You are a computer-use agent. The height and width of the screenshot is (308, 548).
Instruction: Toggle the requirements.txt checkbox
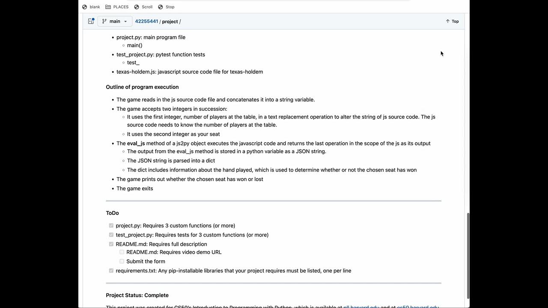(x=111, y=271)
